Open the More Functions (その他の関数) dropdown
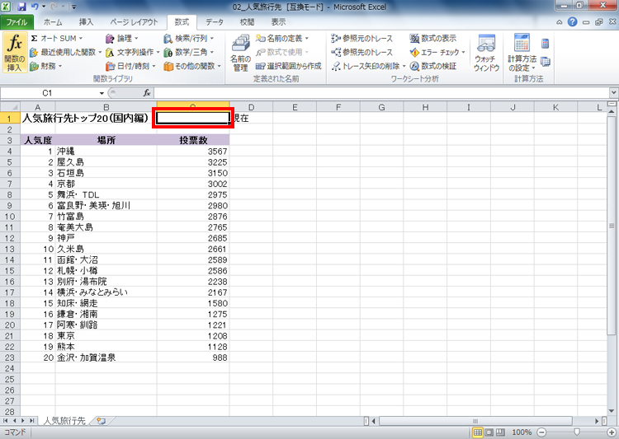619x439 pixels. click(192, 66)
